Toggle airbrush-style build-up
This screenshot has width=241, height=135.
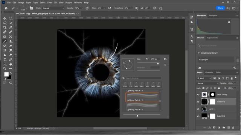[110, 8]
